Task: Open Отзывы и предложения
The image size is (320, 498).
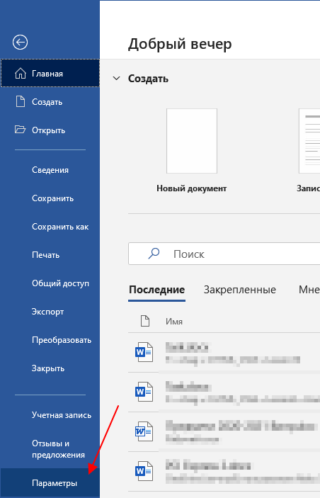Action: (x=50, y=449)
